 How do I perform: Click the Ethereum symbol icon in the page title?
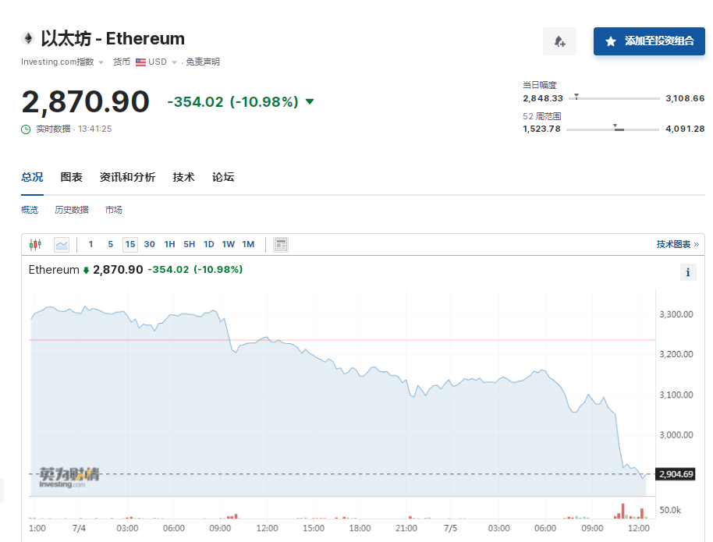(28, 37)
